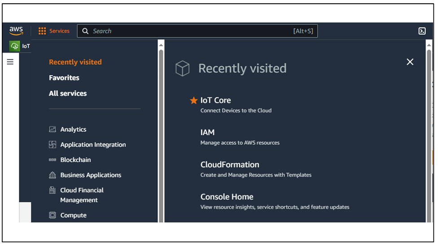Viewport: 438px width, 244px height.
Task: Click the IoT label next to green icon
Action: 26,46
